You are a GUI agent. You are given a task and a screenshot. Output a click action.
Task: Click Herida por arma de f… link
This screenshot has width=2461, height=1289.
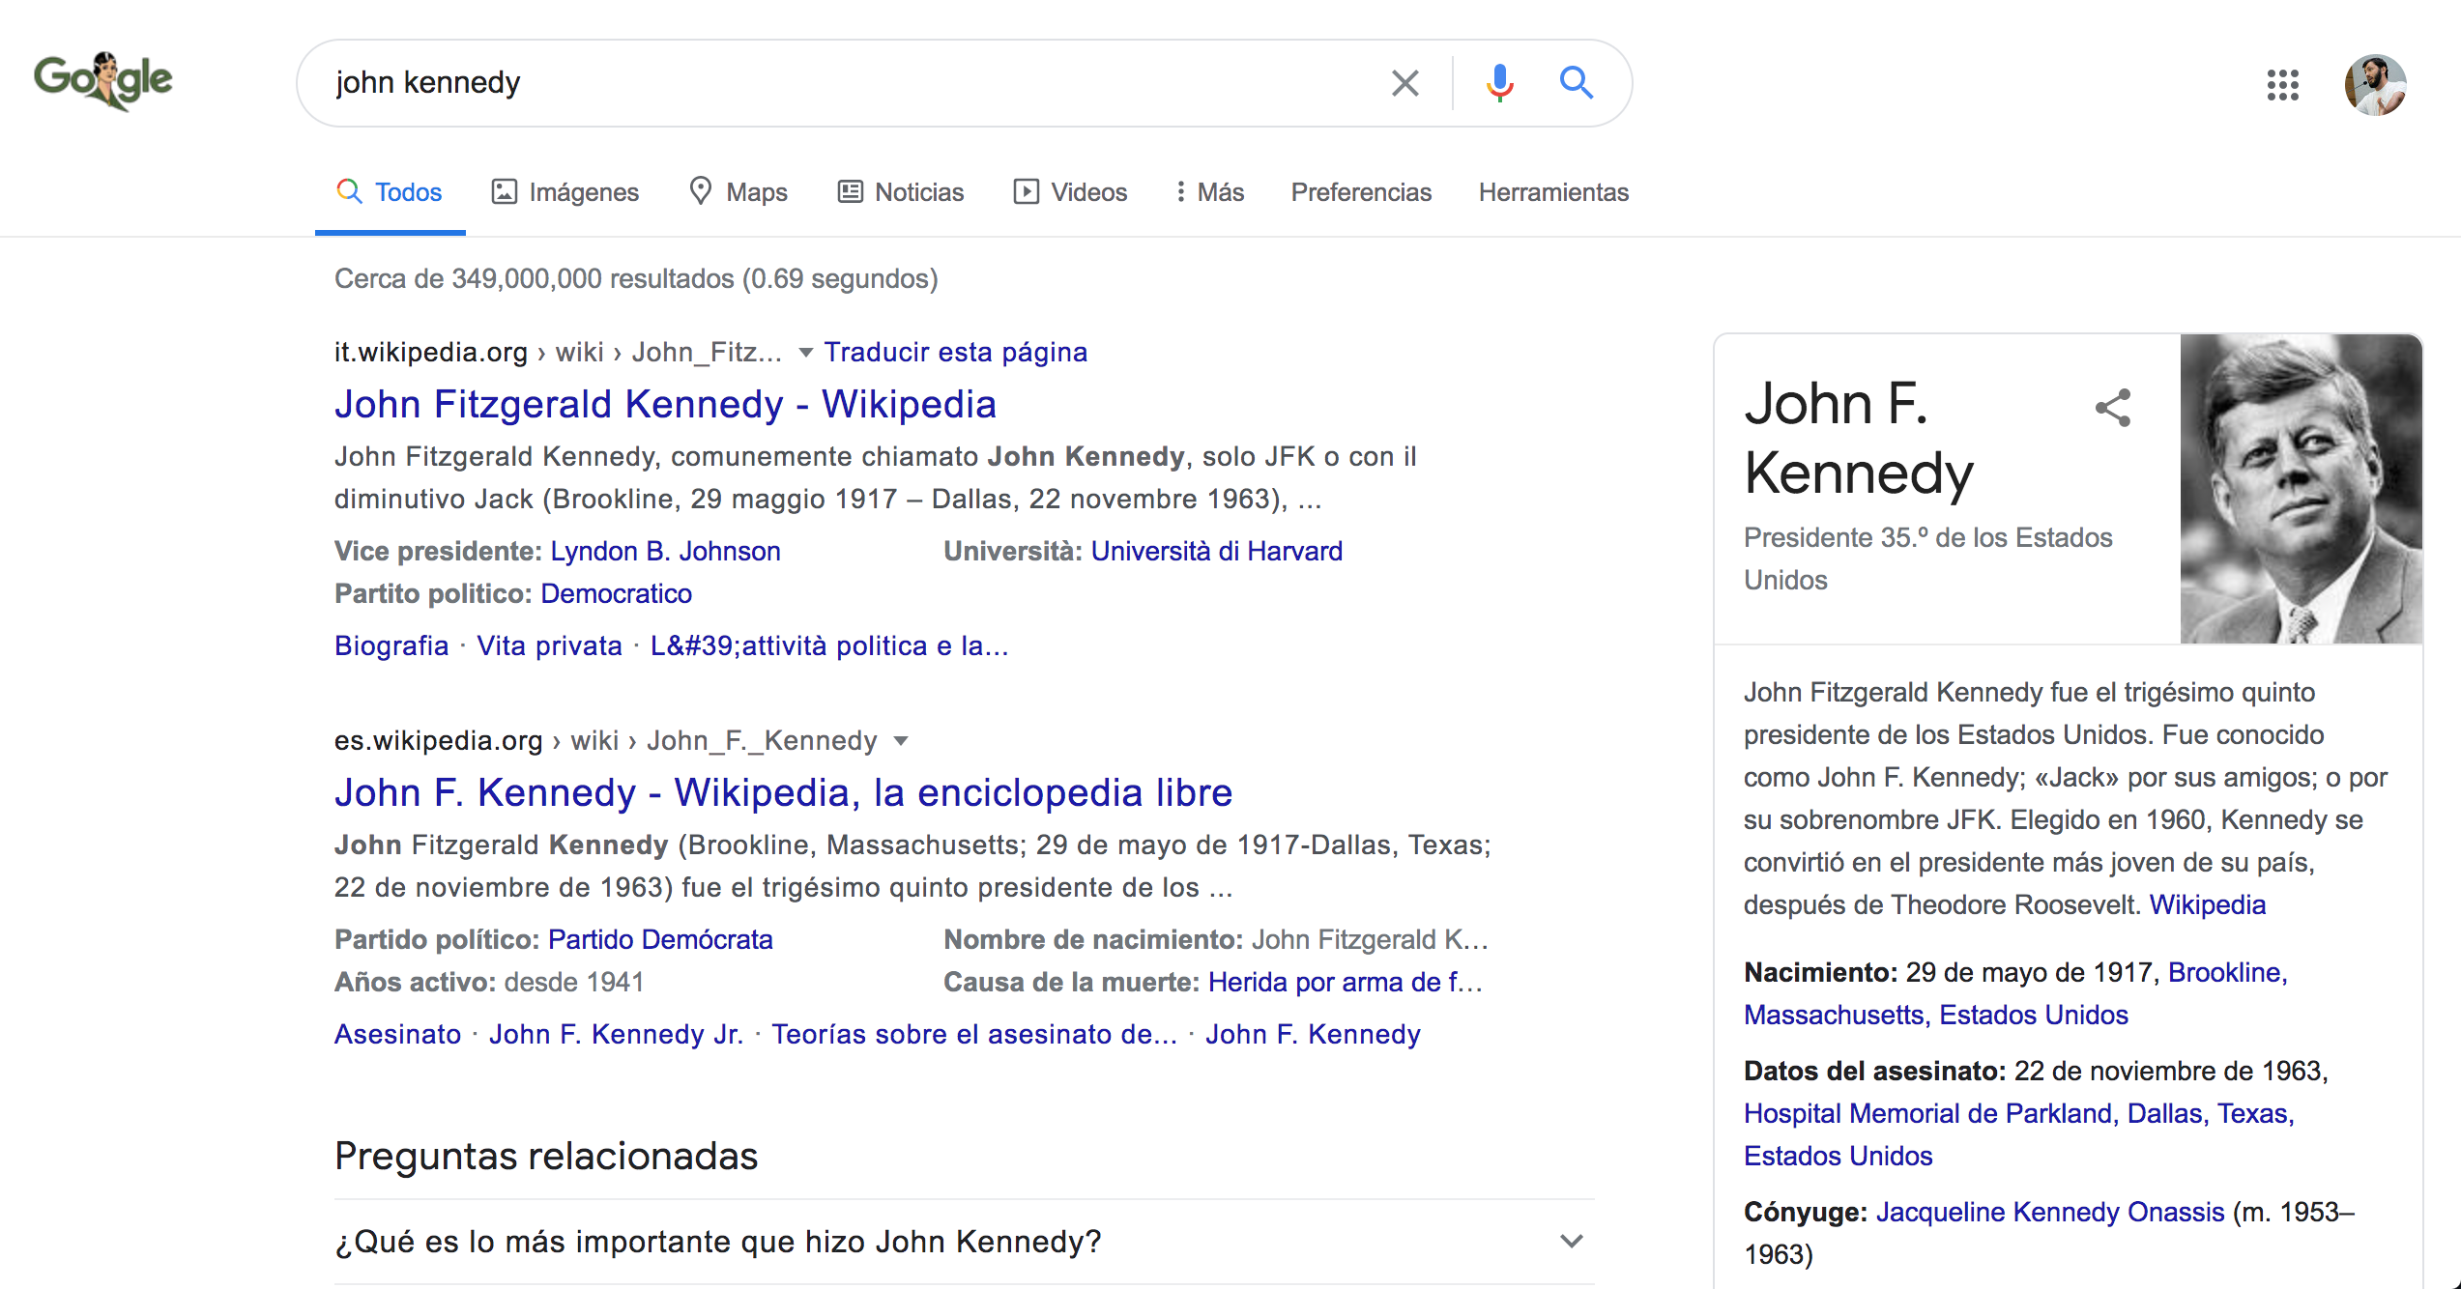coord(1346,982)
